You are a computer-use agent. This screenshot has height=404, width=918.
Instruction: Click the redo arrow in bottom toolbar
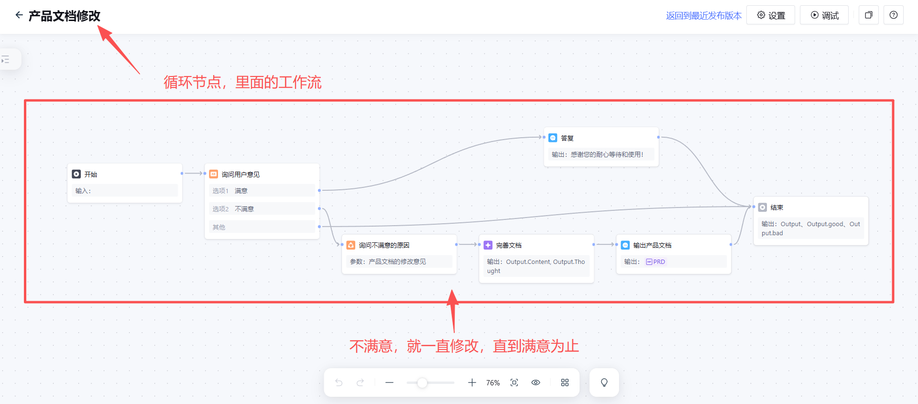click(361, 382)
